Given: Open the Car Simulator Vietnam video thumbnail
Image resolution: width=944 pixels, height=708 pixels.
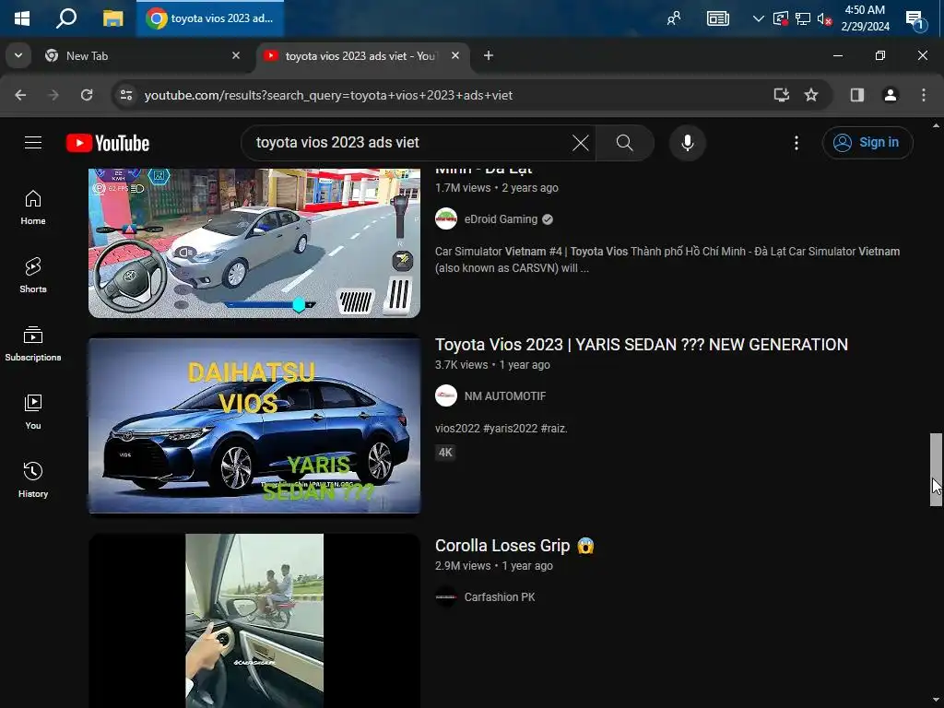Looking at the screenshot, I should coord(254,242).
